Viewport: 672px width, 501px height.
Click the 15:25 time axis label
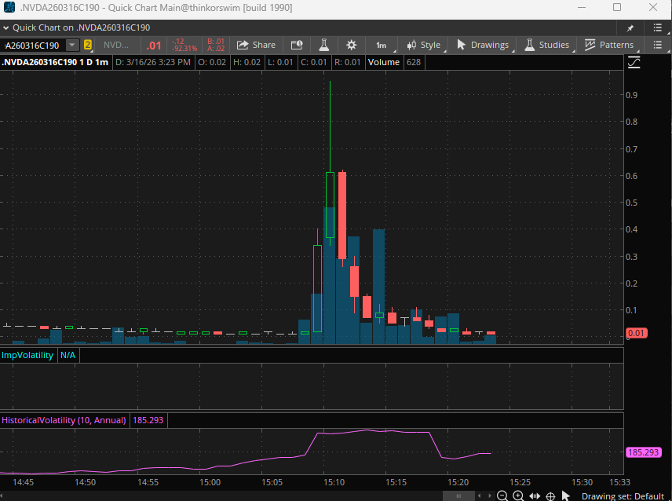coord(520,482)
